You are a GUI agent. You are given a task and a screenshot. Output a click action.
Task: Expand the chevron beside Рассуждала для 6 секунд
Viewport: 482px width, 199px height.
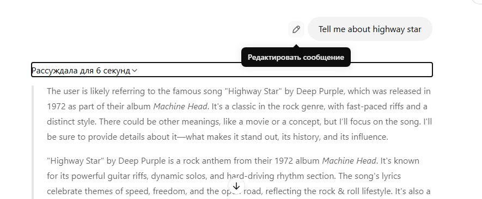point(135,71)
